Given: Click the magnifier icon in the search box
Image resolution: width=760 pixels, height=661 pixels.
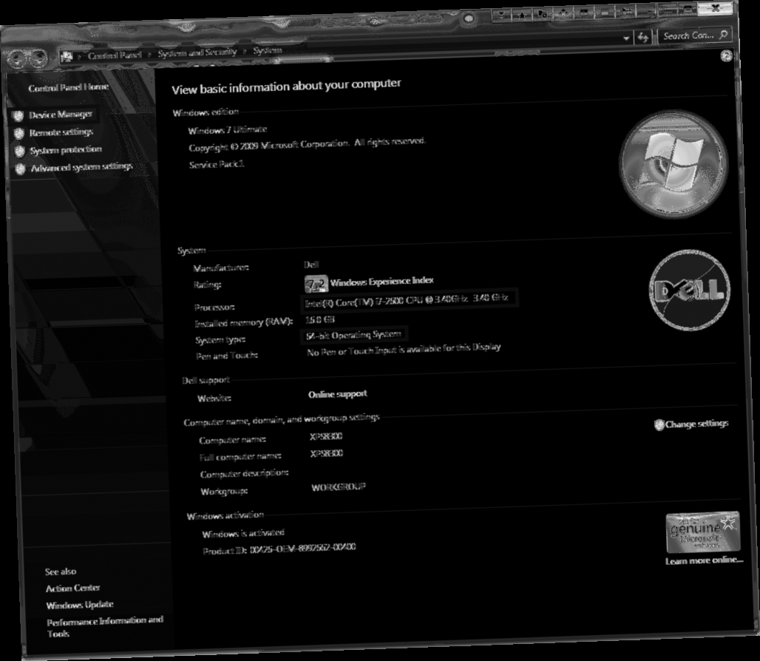Looking at the screenshot, I should (x=724, y=35).
